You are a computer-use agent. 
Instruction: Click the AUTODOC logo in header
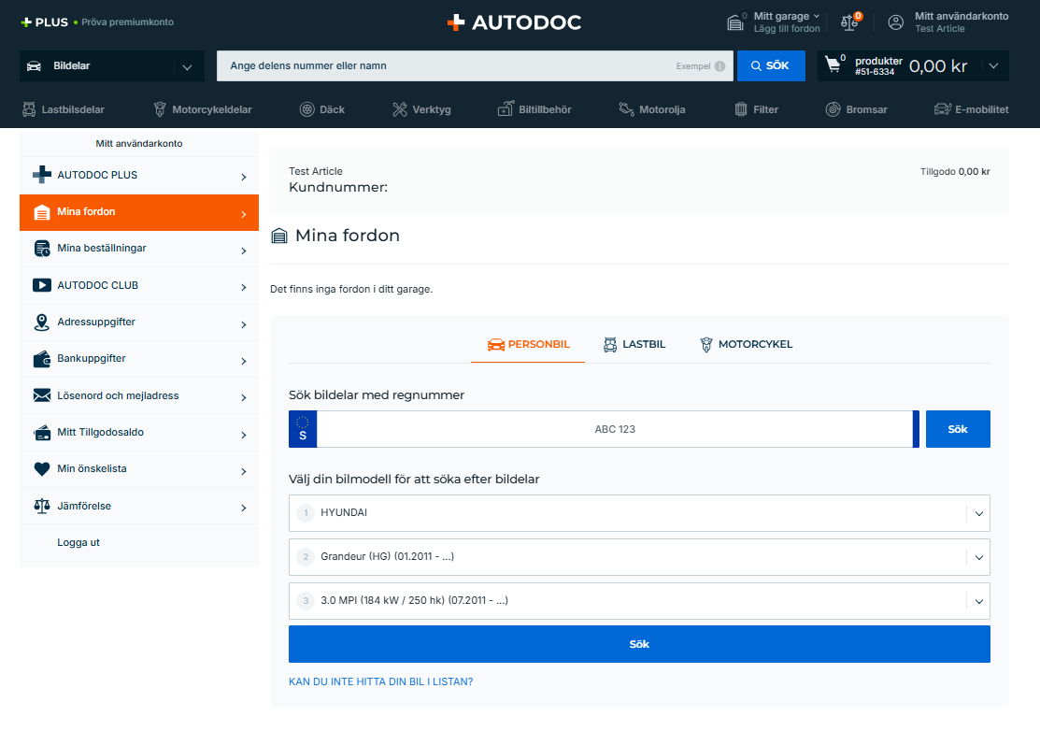tap(514, 22)
